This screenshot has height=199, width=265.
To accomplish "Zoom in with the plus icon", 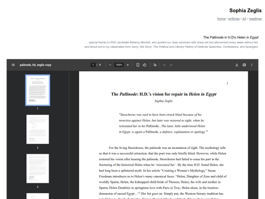I will click(128, 65).
